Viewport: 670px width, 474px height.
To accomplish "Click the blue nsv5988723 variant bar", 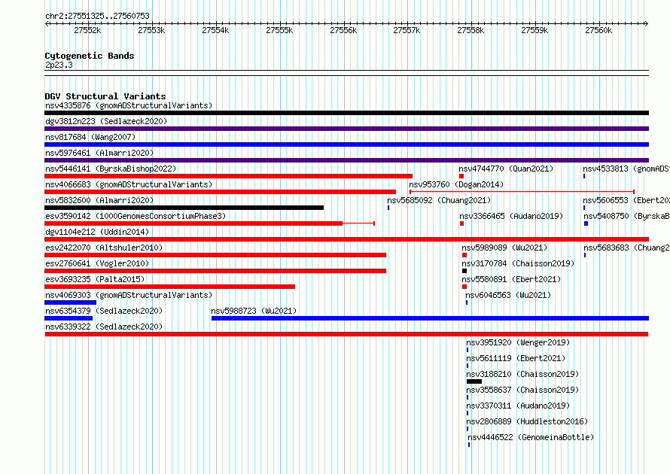I will tap(431, 318).
